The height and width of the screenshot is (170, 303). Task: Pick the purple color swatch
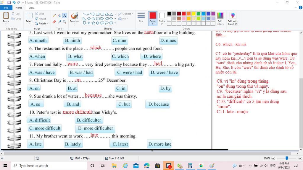pyautogui.click(x=213, y=14)
